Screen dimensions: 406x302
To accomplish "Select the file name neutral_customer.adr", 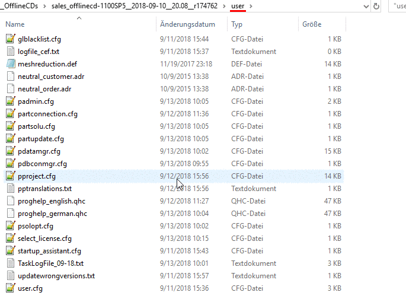I will point(51,77).
